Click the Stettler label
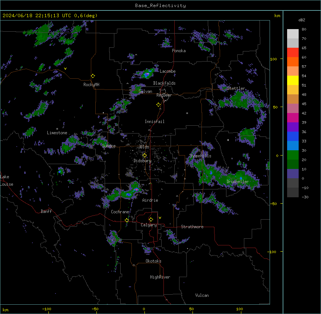321x314 pixels. [x=236, y=88]
